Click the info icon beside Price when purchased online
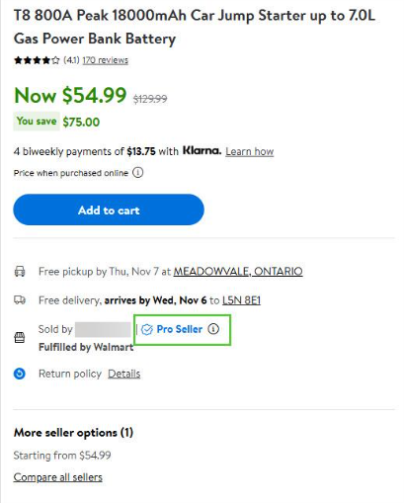 point(138,172)
